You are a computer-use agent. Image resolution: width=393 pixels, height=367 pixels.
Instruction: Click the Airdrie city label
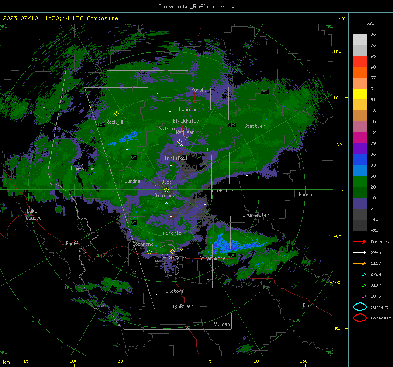172,233
